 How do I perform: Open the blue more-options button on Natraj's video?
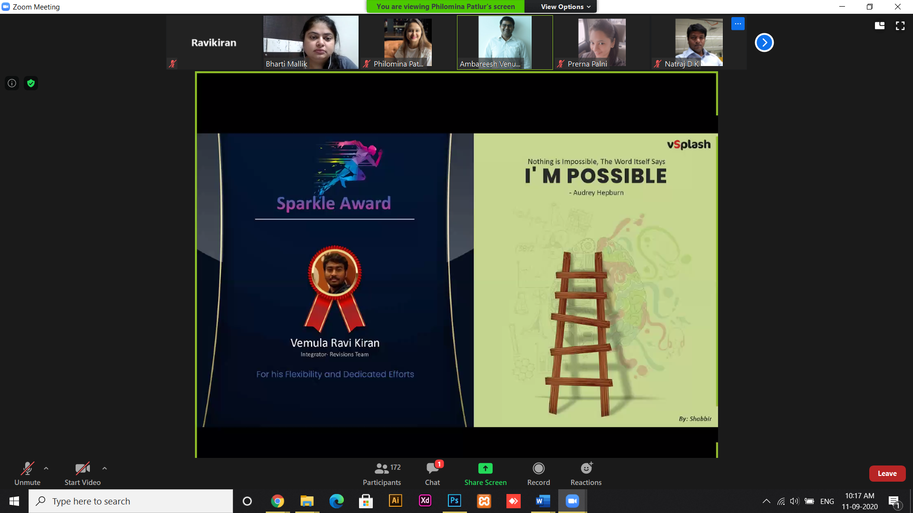point(738,24)
